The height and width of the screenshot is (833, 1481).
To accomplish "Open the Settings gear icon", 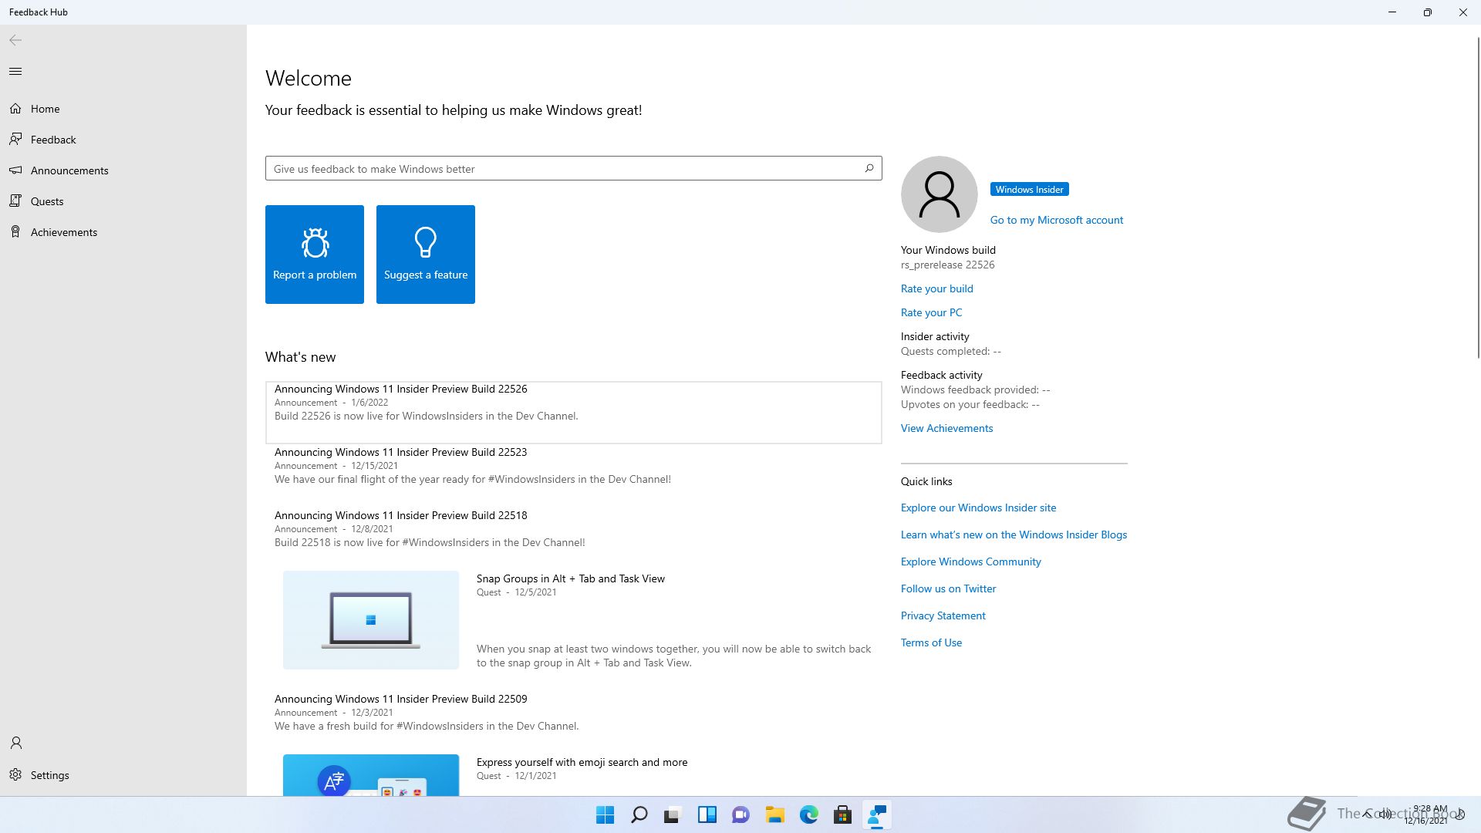I will click(15, 775).
